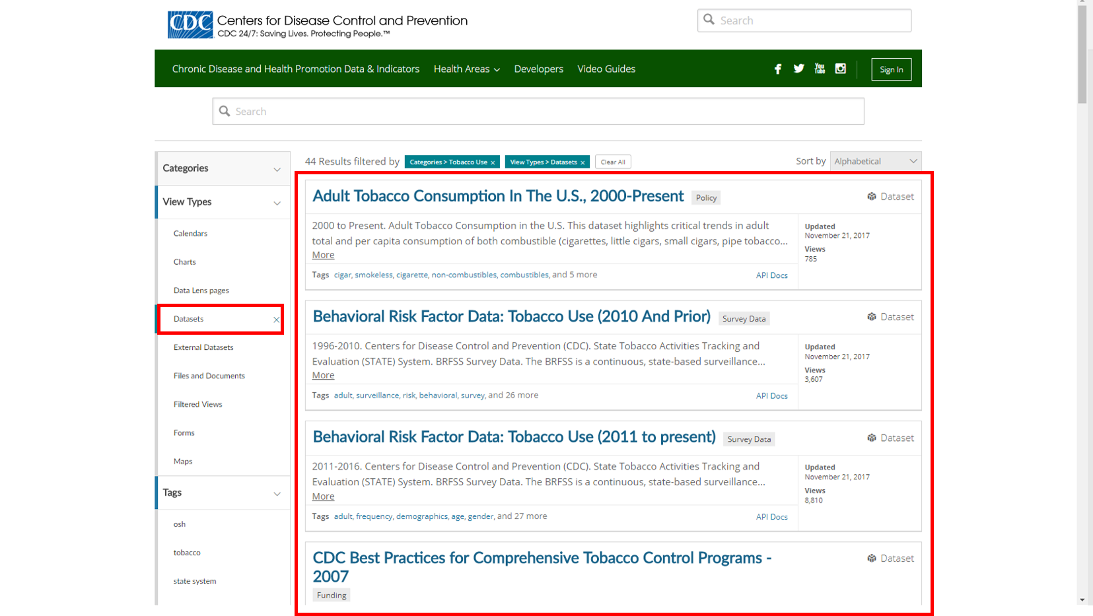This screenshot has height=616, width=1093.
Task: Click Dataset icon for CDC Best Practices
Action: pos(872,559)
